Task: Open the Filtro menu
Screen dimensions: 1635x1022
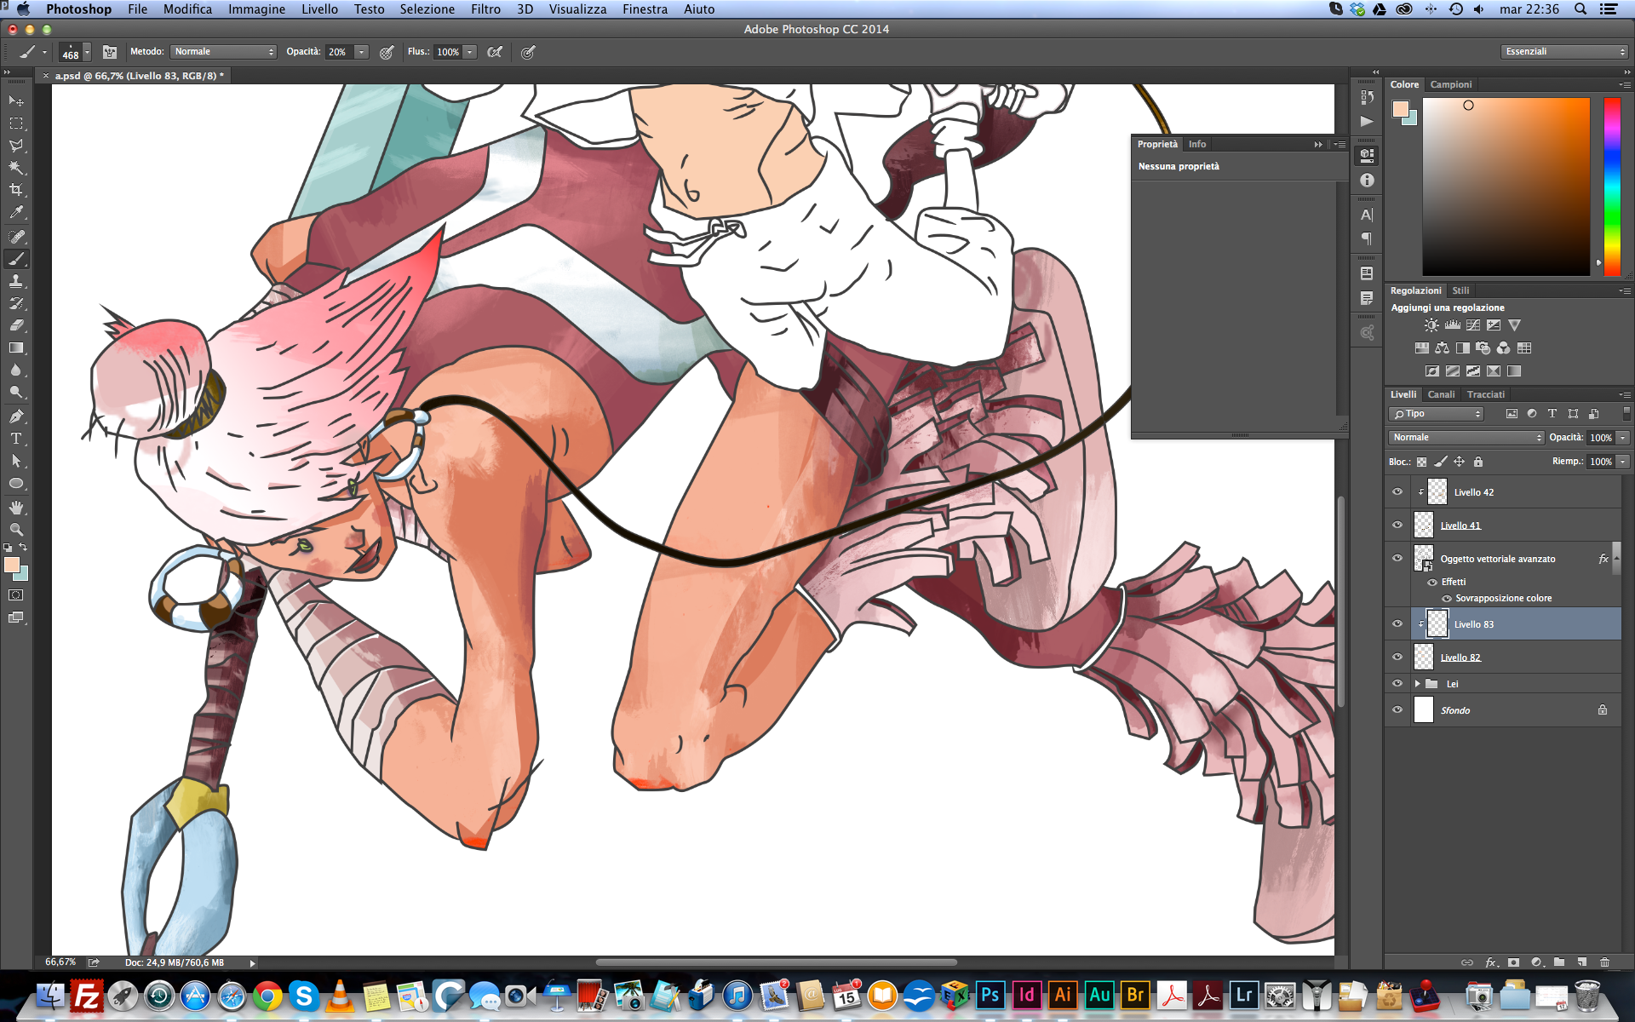Action: pos(485,9)
